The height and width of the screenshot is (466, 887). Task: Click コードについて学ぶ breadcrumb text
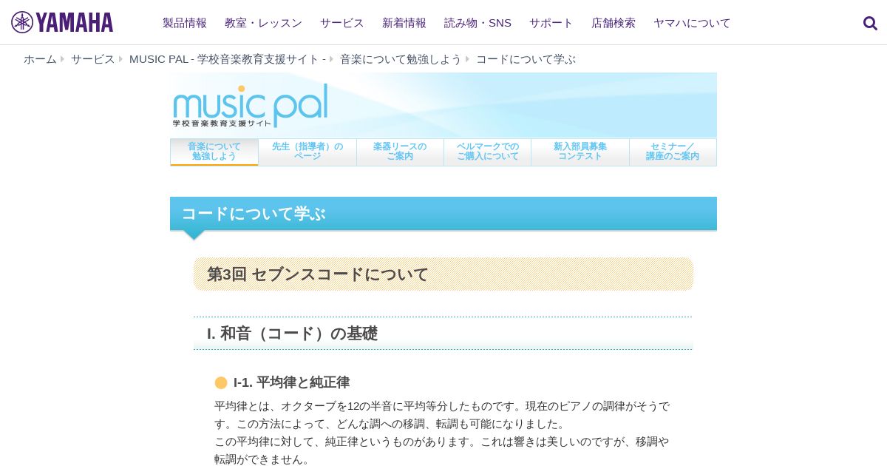(526, 59)
